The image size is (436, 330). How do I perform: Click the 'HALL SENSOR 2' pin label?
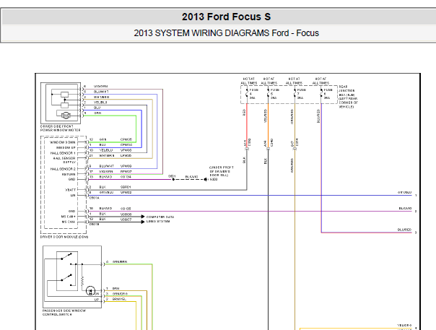click(63, 169)
